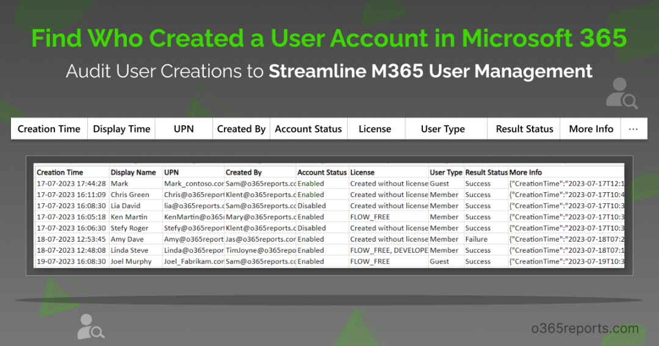Viewport: 659px width, 346px height.
Task: Select the cell '17-07-2023 16:11:09'
Action: point(71,195)
